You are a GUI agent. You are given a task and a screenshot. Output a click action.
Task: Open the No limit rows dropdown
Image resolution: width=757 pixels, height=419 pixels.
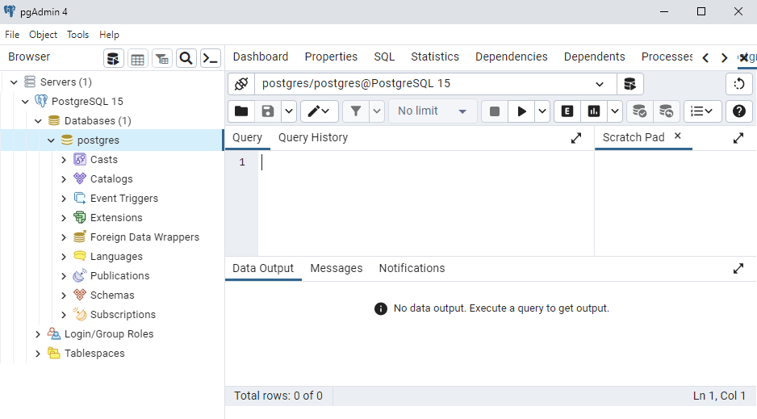(432, 111)
